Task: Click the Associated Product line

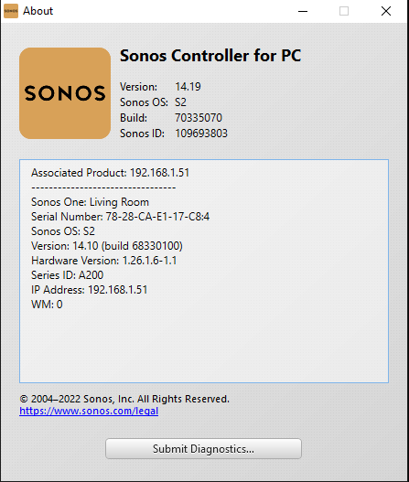Action: (110, 173)
